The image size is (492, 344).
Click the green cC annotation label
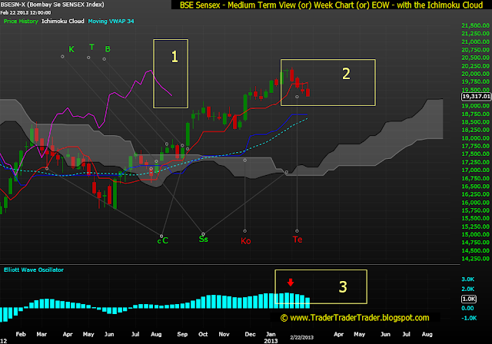pos(163,240)
